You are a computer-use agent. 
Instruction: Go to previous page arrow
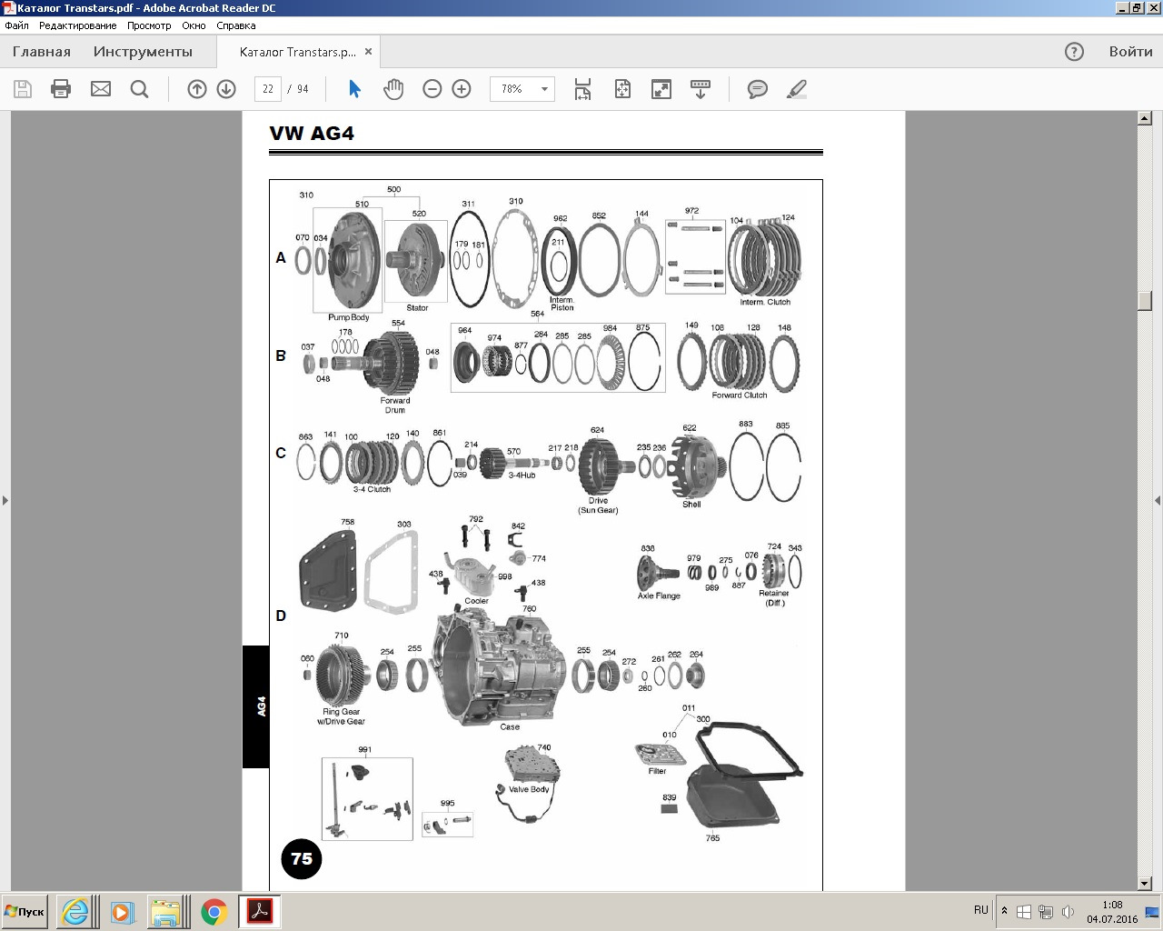click(x=197, y=89)
